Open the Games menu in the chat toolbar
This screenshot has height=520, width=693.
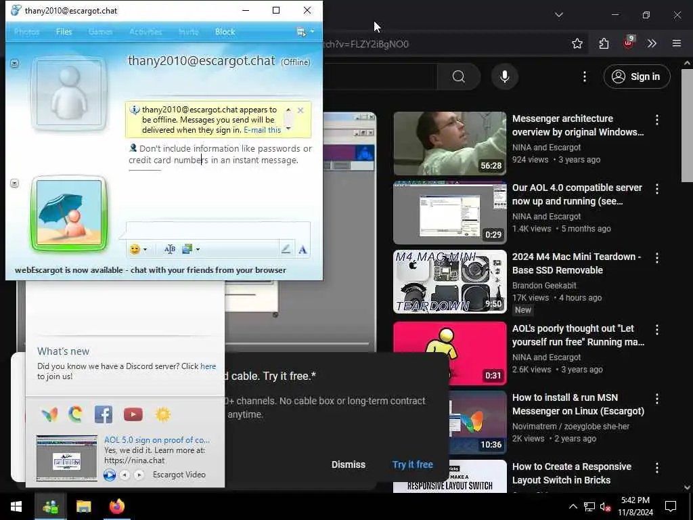[x=100, y=32]
